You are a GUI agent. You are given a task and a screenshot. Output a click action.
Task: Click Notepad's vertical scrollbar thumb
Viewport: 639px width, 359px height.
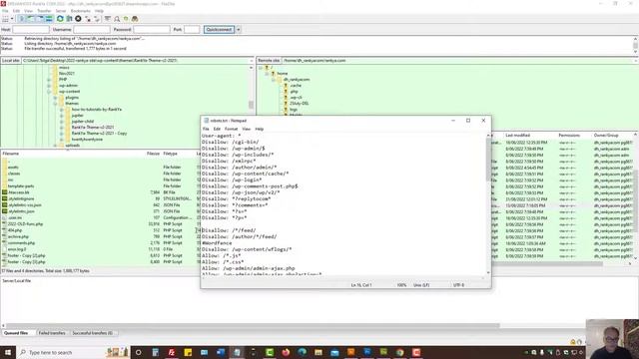[488, 160]
